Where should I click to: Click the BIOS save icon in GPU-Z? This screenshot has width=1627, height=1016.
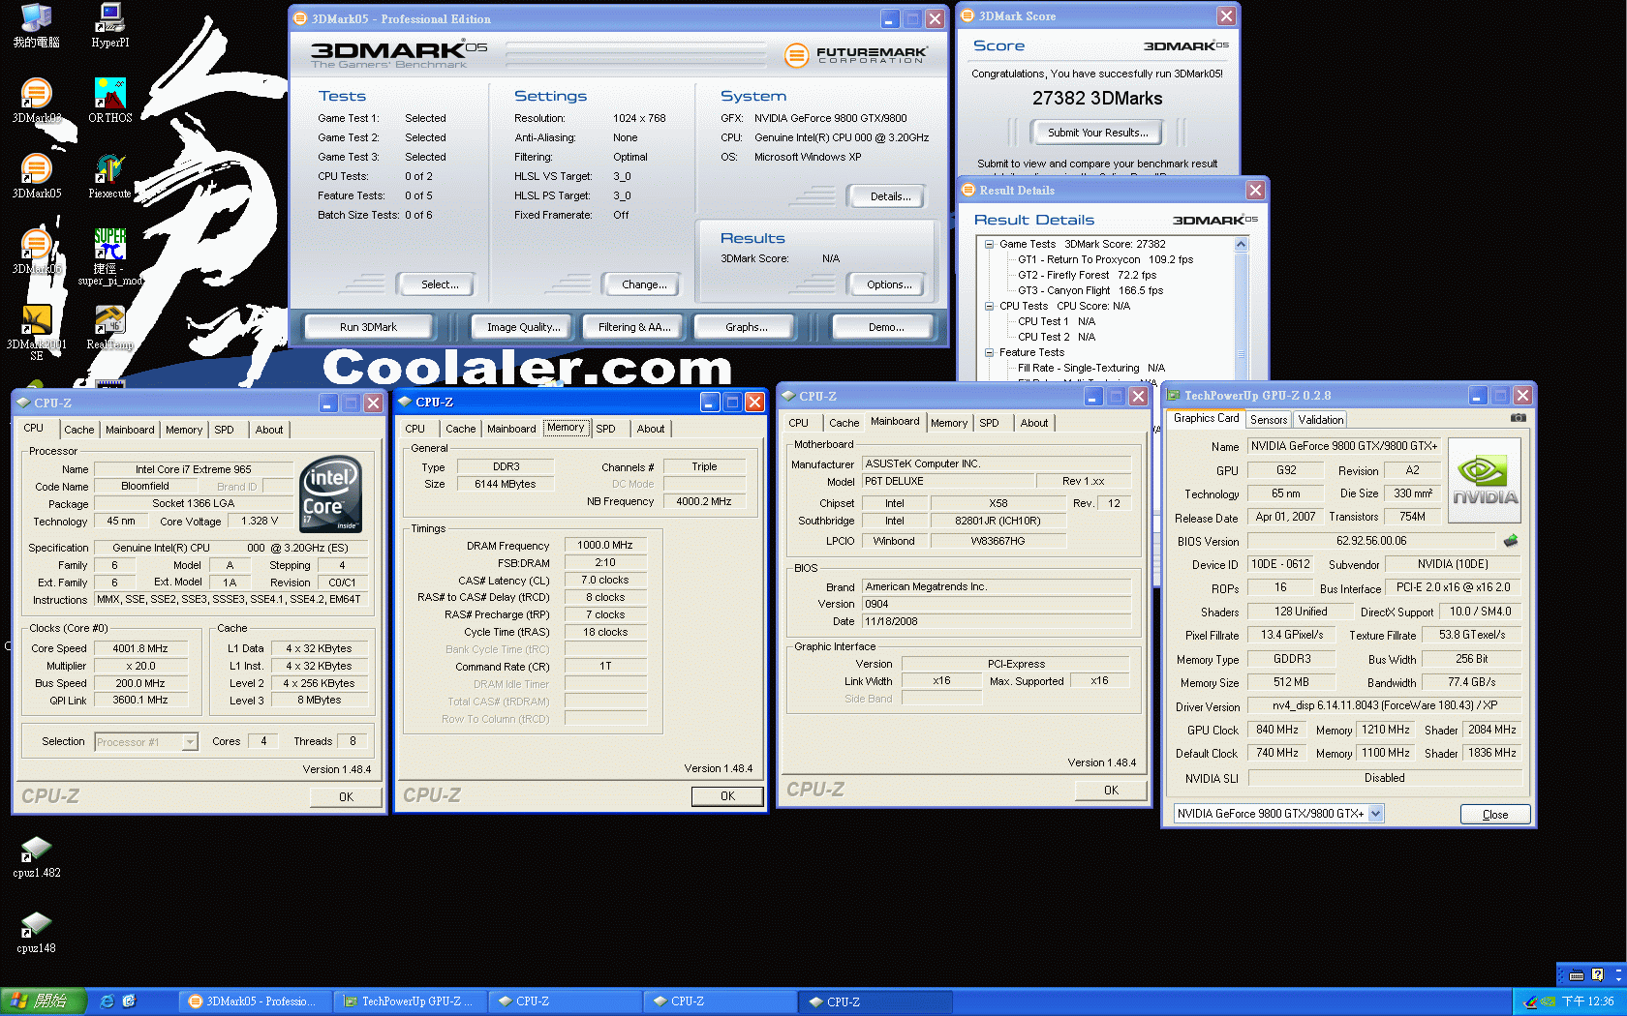(x=1510, y=541)
